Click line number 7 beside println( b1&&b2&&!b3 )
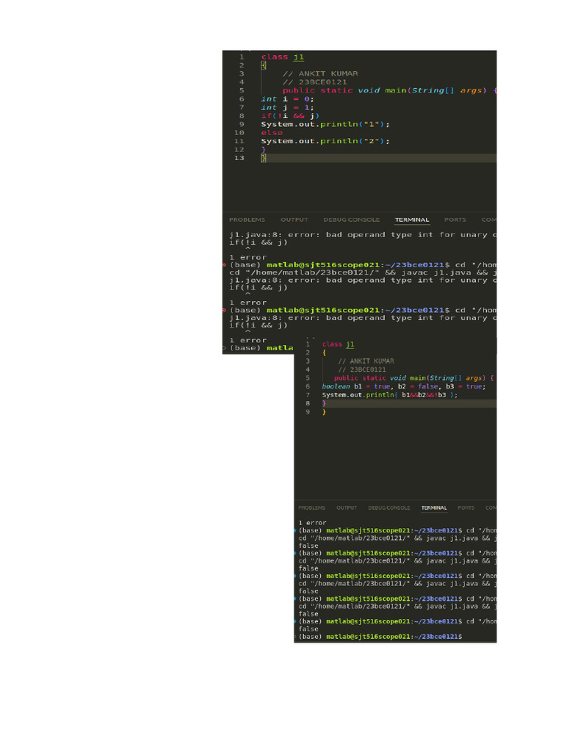The image size is (564, 752). coord(308,395)
